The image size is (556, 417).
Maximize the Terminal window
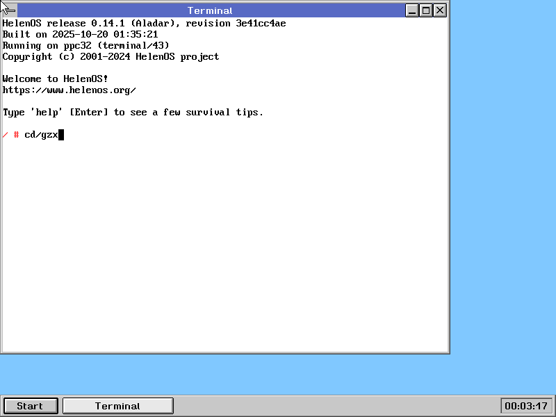point(426,10)
